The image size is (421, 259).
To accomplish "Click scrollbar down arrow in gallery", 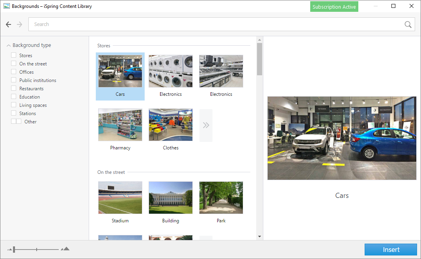I will click(259, 237).
